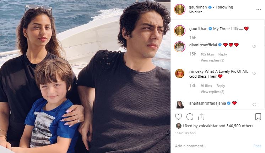Reply to rimosky's comment
The image size is (265, 153).
click(x=221, y=86)
